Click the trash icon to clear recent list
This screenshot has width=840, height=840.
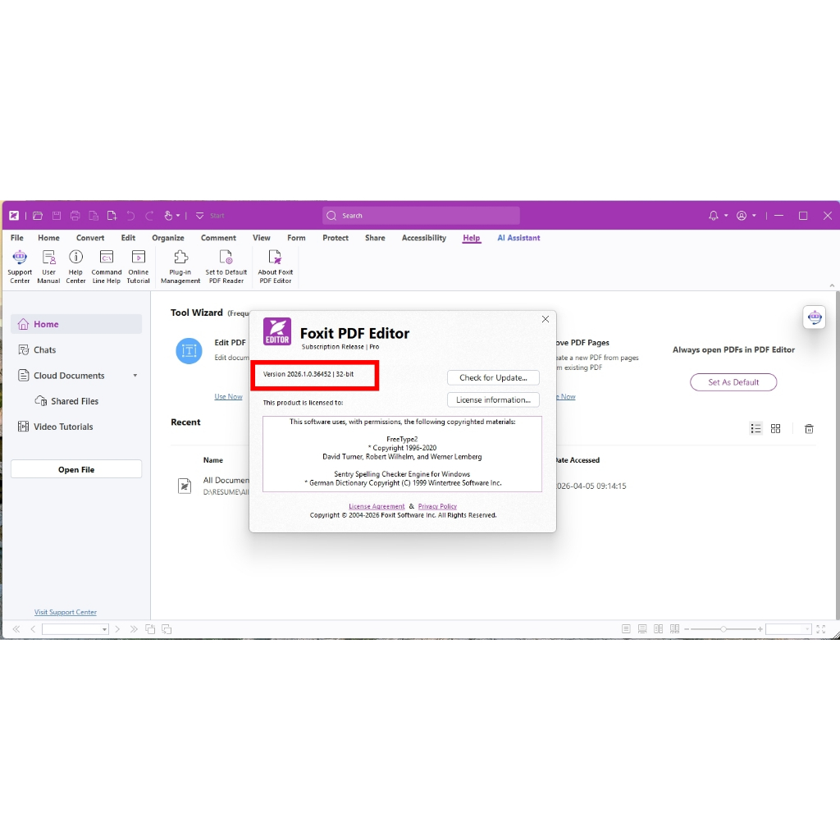(x=809, y=428)
